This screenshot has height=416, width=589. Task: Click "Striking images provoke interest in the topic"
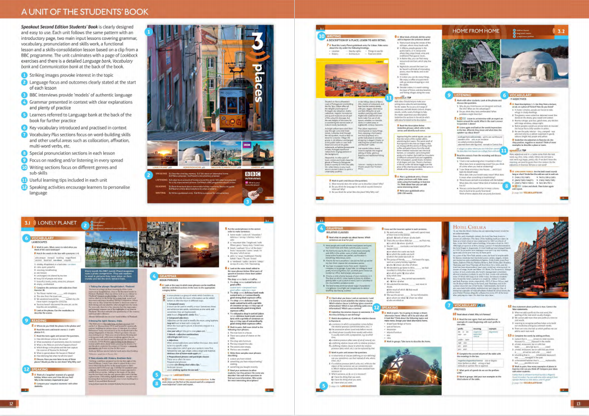71,75
